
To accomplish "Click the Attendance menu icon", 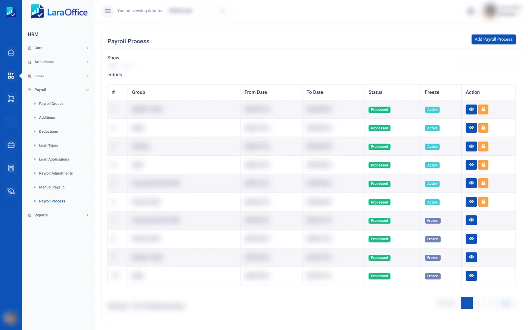I will click(x=30, y=62).
